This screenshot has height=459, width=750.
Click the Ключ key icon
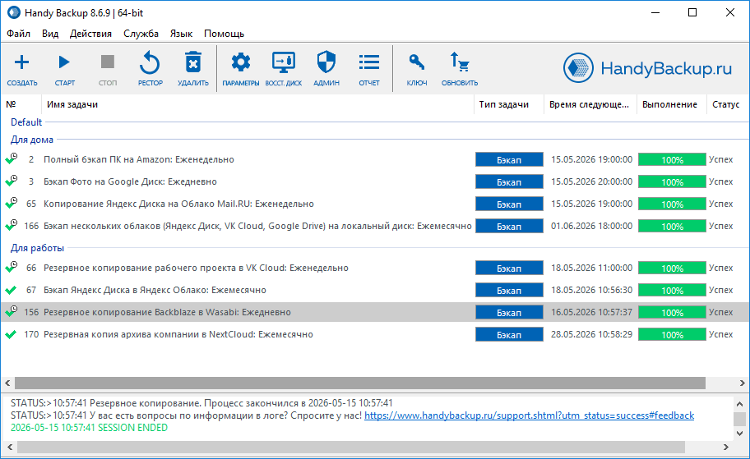pos(417,62)
